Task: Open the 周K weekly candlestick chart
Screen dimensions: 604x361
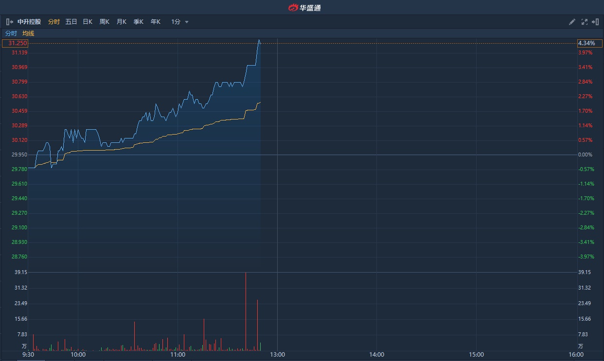Action: tap(105, 22)
